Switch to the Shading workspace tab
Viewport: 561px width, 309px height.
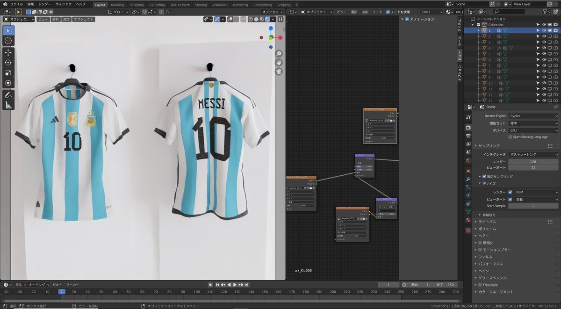tap(201, 5)
